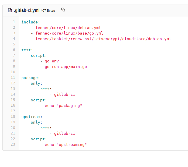188x167 pixels.
Task: Click 'script:' on line 15
Action: [x=39, y=100]
